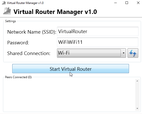Click the peers list scrollbar track

[137, 95]
